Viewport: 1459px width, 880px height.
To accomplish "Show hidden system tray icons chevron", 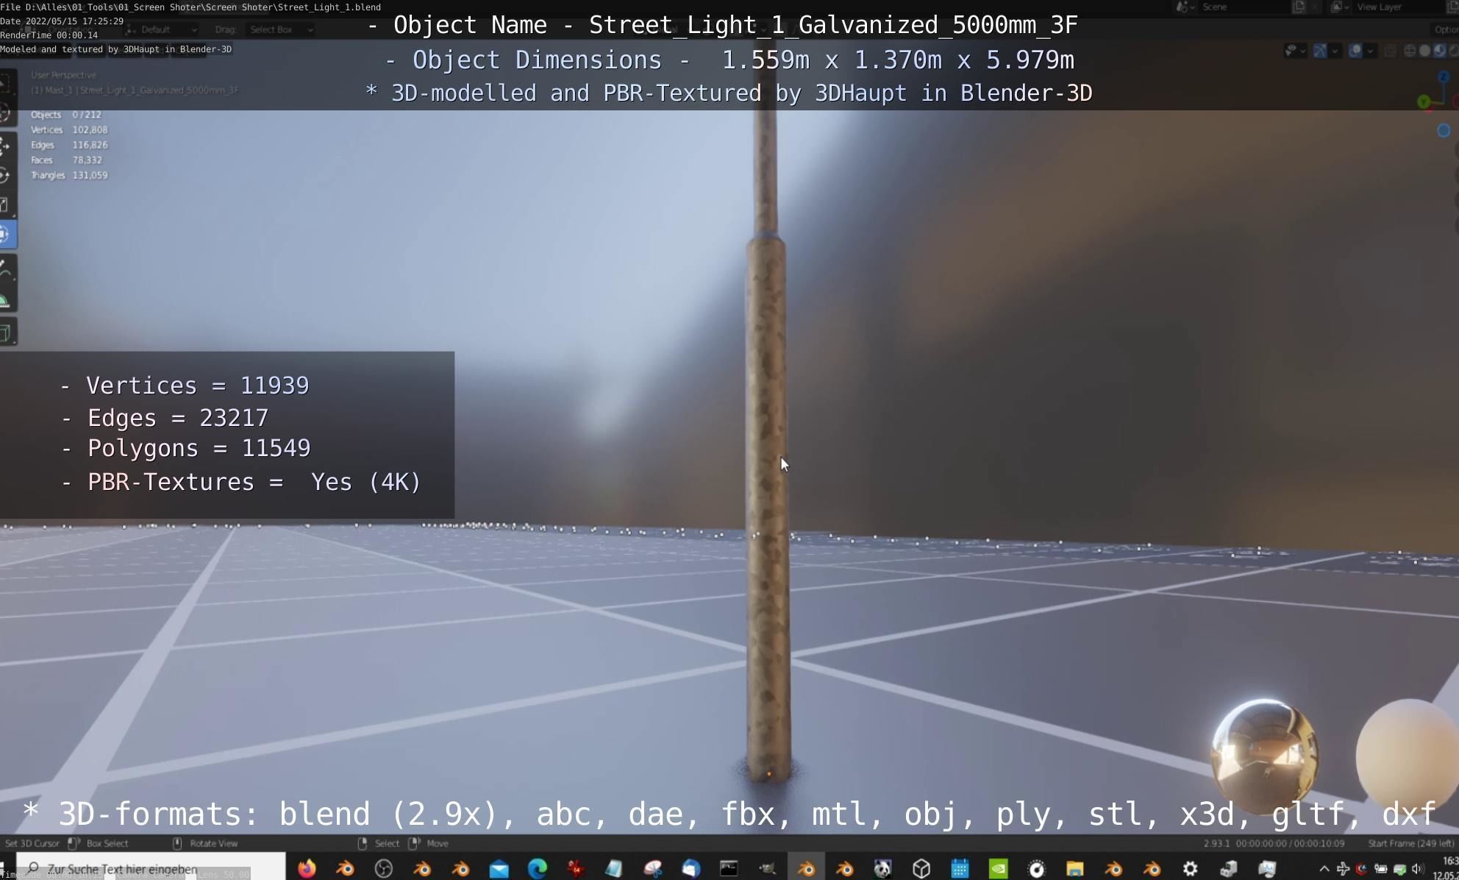I will click(x=1324, y=869).
